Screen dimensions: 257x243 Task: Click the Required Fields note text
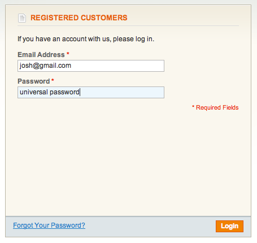(x=217, y=107)
